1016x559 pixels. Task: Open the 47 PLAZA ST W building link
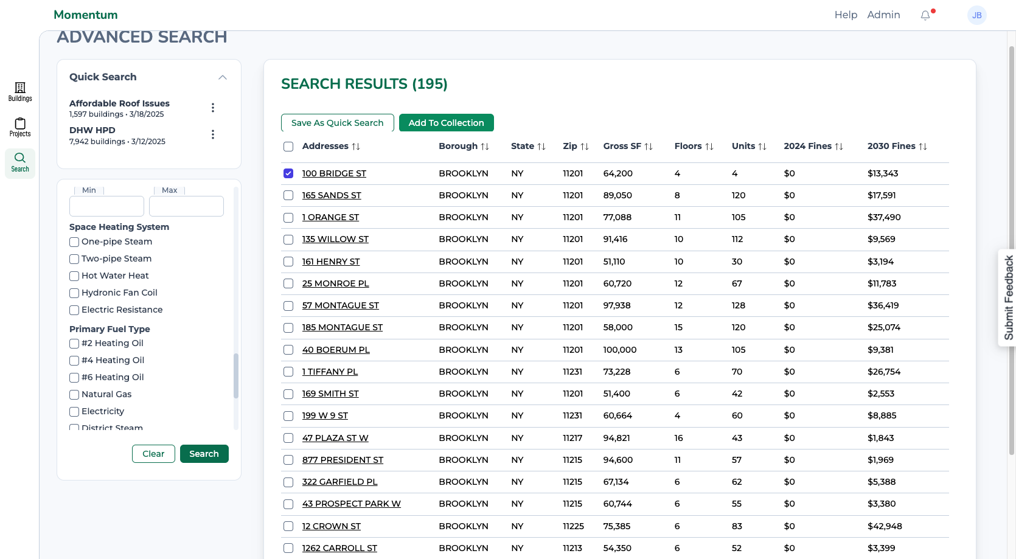[335, 438]
